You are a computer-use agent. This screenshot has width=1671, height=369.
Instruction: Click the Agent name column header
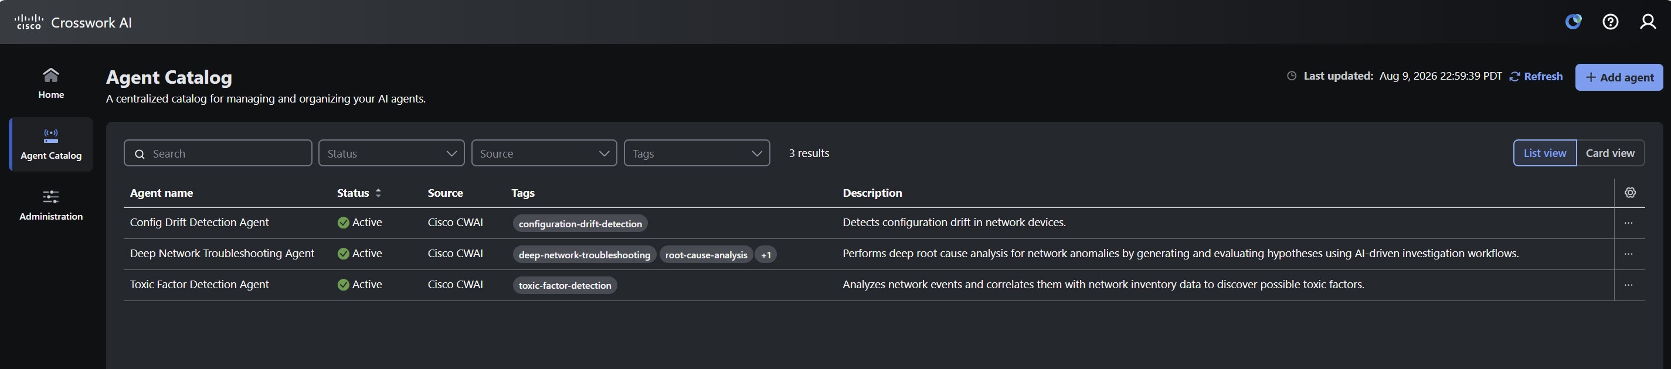pos(161,193)
